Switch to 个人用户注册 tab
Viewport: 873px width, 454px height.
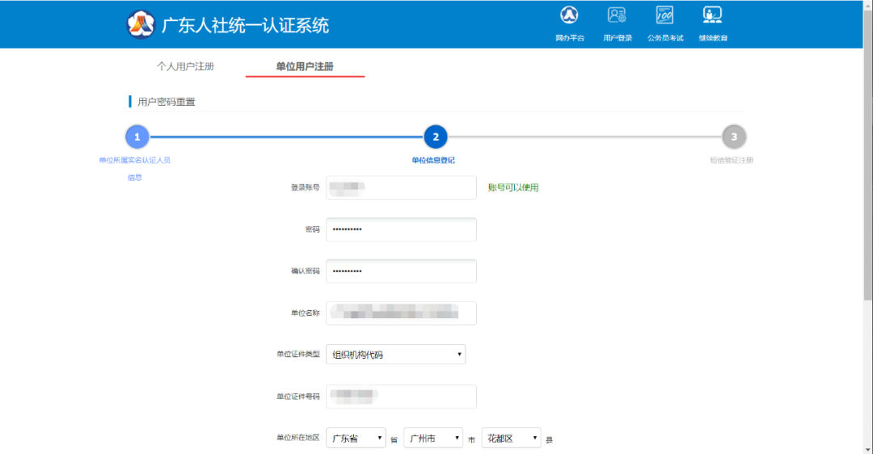point(185,66)
